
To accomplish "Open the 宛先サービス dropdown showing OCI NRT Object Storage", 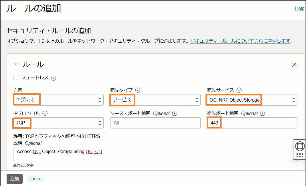I will point(252,100).
